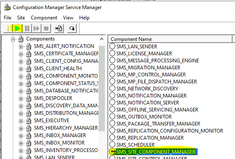235x159 pixels.
Task: Click the SMS_INBOX_MONITOR tree node icon
Action: pyautogui.click(x=29, y=143)
